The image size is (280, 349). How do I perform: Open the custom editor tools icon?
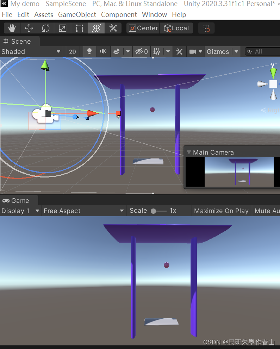coord(113,28)
